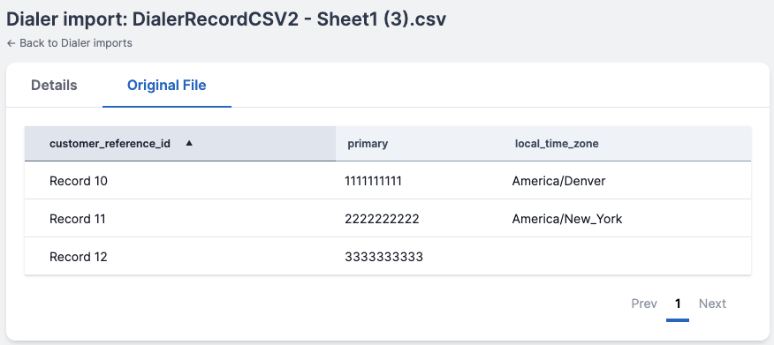Viewport: 774px width, 345px height.
Task: Click the ascending sort arrow icon
Action: point(188,144)
